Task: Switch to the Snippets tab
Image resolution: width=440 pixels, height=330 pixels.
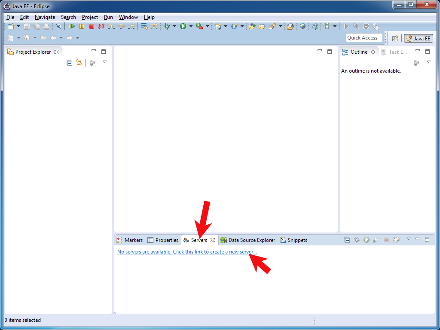Action: point(294,240)
